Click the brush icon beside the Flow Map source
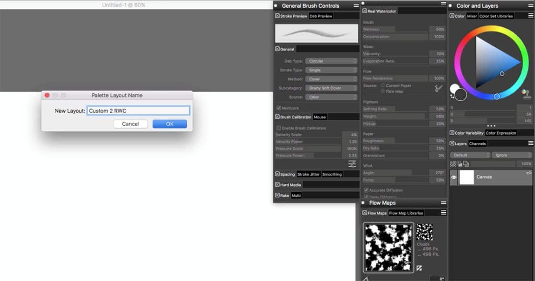 pos(439,87)
